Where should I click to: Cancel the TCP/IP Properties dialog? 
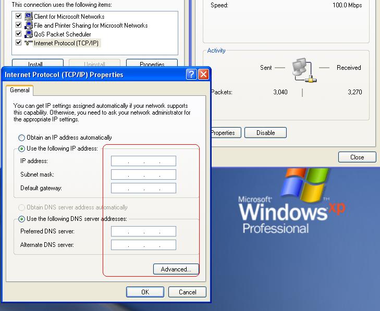[187, 292]
